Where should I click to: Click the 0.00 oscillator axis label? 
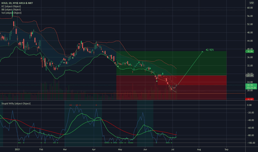249,105
